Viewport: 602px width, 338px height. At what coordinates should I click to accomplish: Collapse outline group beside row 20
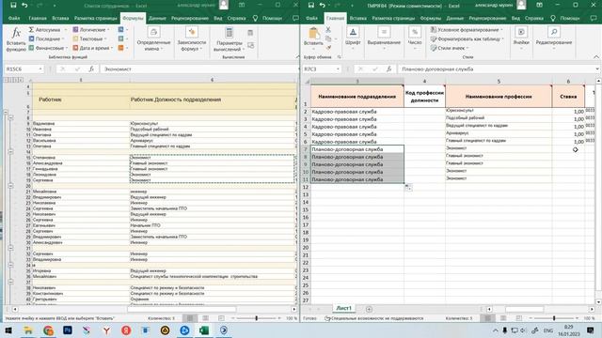point(10,186)
